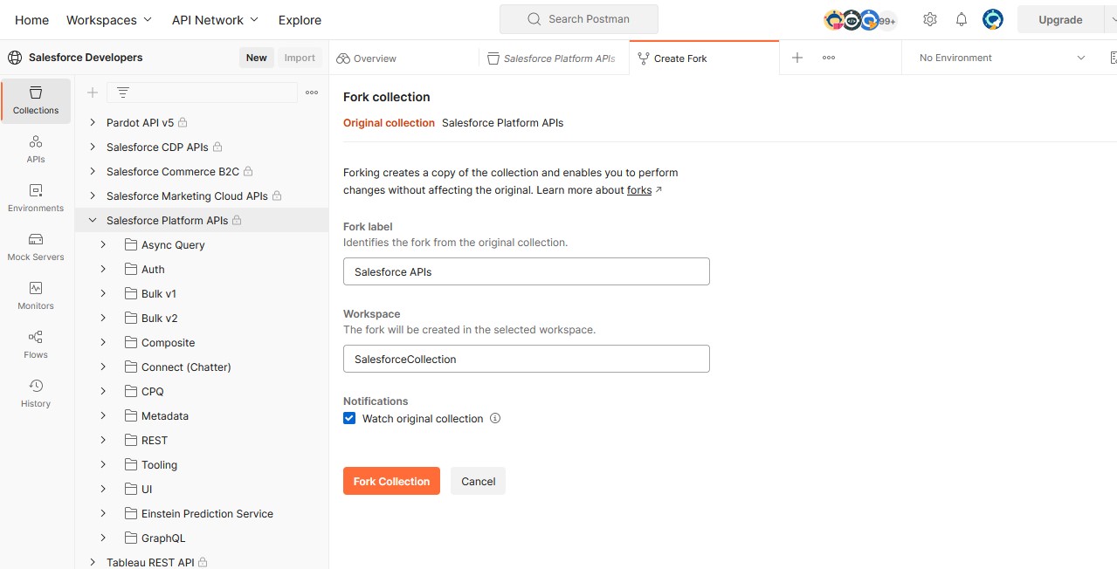Viewport: 1117px width, 569px height.
Task: Open the Mock Servers panel
Action: coord(35,247)
